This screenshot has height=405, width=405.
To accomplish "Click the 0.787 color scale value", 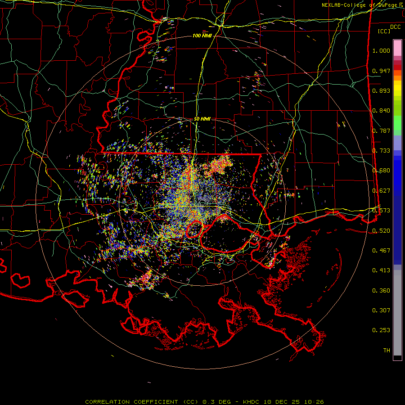I will (381, 130).
